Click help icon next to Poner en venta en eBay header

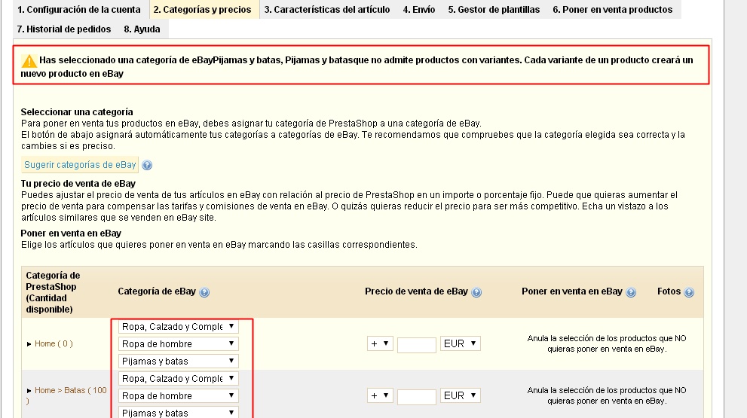(x=631, y=292)
